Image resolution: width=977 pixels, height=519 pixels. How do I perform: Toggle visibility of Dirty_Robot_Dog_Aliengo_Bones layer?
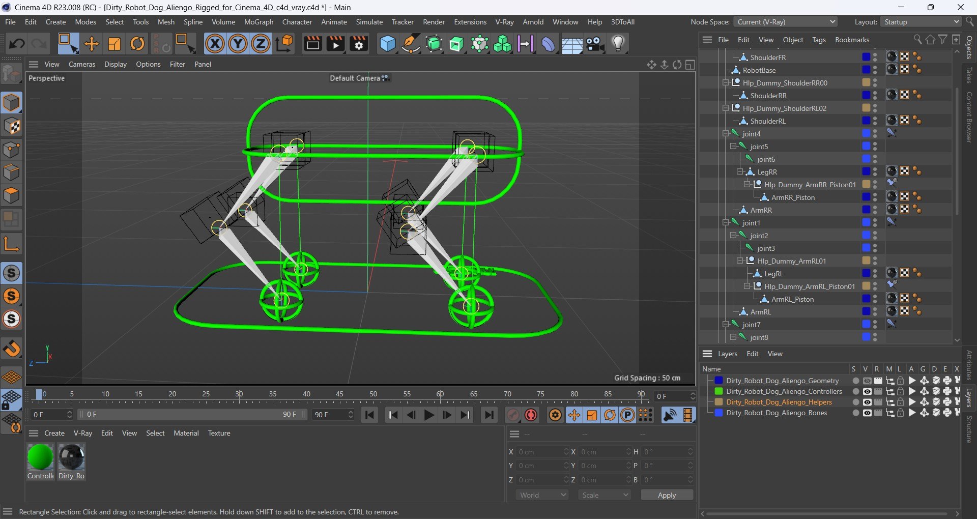tap(867, 413)
